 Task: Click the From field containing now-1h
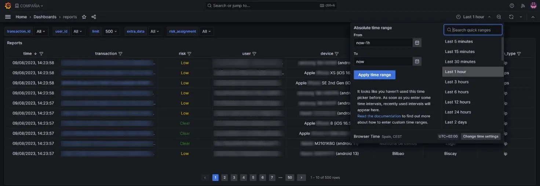tap(383, 43)
